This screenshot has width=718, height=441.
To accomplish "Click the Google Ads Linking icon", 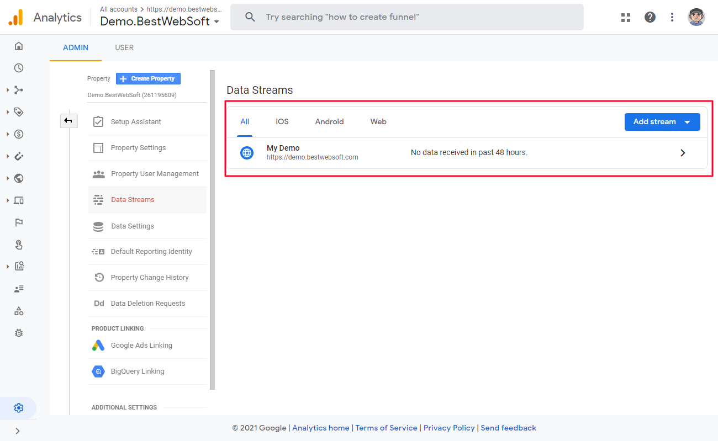I will 98,346.
